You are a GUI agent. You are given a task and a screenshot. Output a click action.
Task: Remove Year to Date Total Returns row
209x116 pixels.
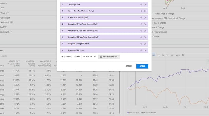[x=145, y=11]
